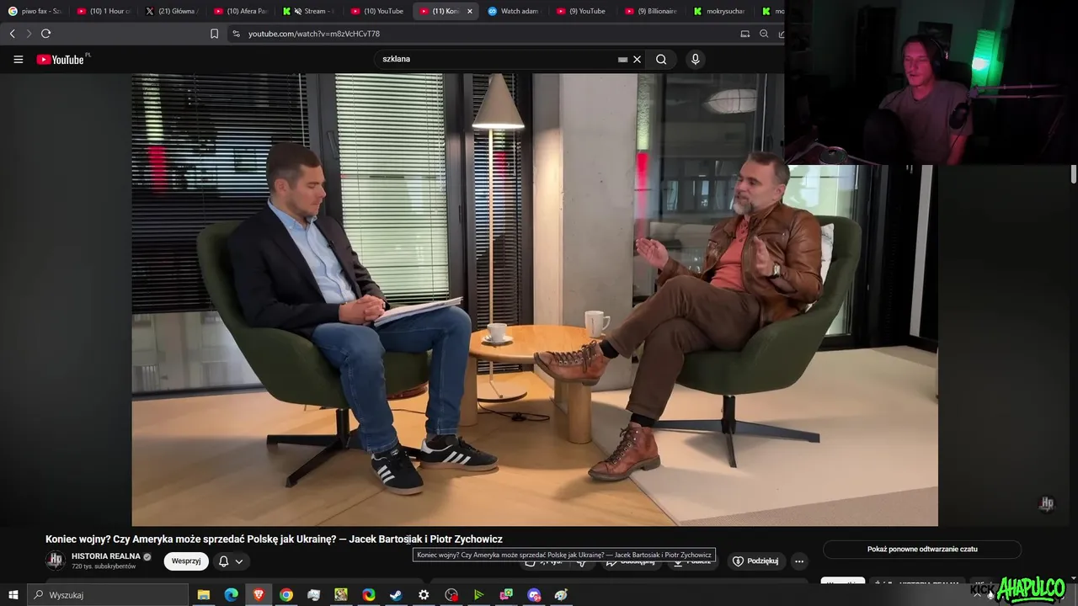Switch to Brave browser on the taskbar
Screen dimensions: 1078x606
point(259,595)
